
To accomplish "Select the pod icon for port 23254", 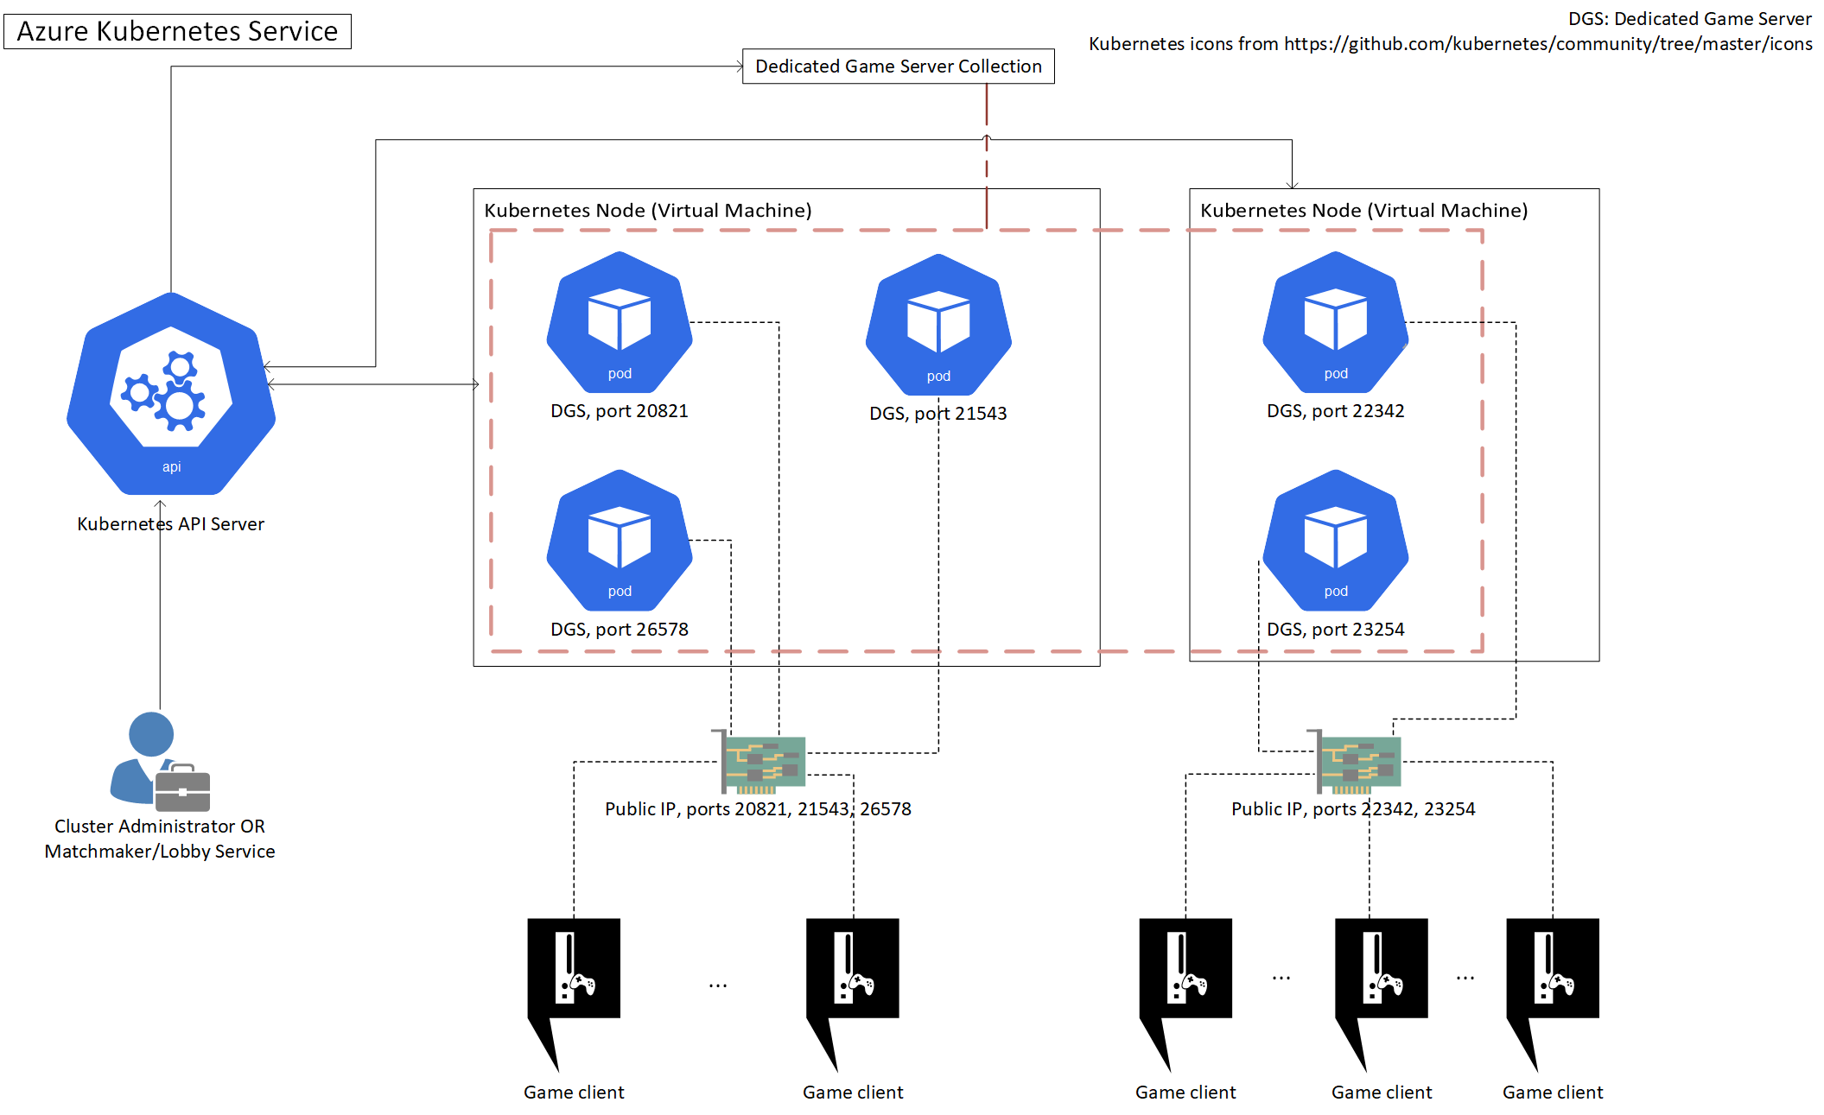I will coord(1335,541).
